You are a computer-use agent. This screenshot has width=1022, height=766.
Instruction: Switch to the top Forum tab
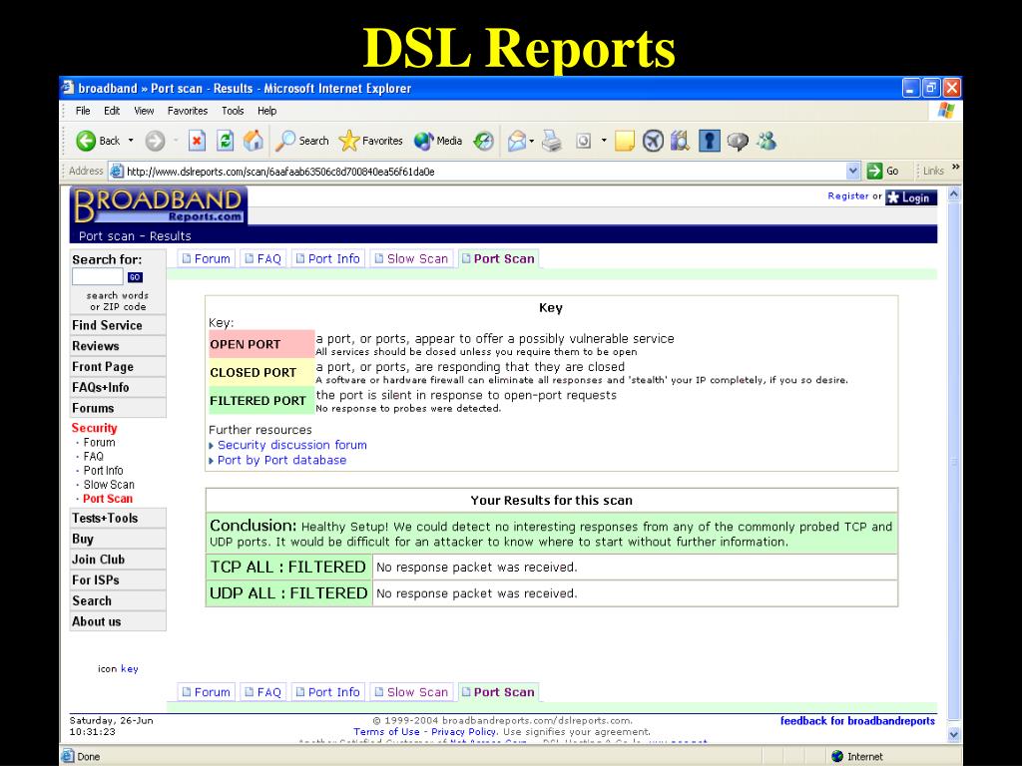click(206, 258)
